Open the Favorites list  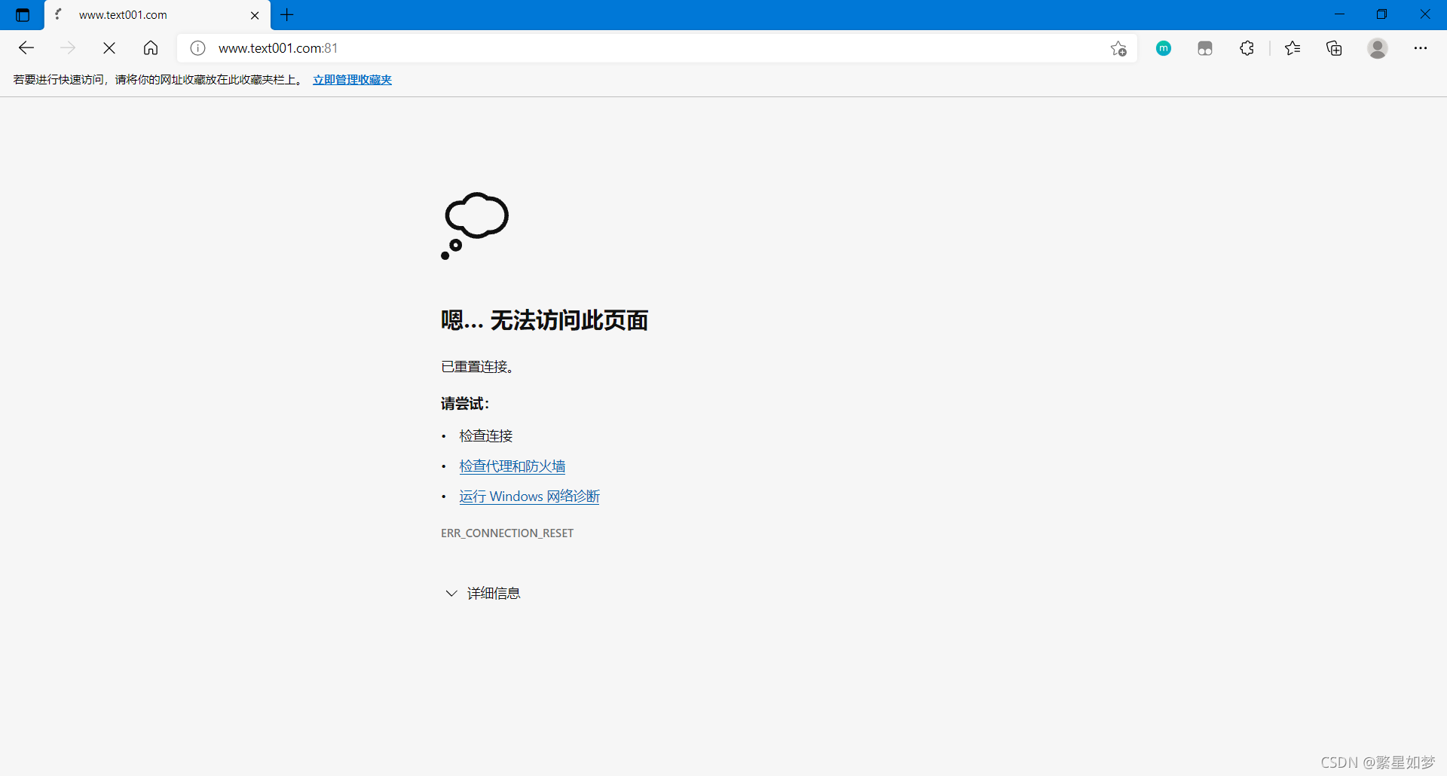(x=1293, y=47)
